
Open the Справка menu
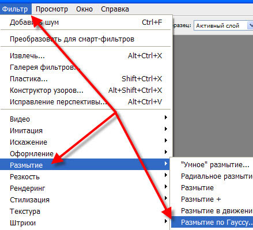pyautogui.click(x=115, y=9)
